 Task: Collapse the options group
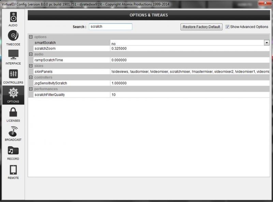pos(31,37)
